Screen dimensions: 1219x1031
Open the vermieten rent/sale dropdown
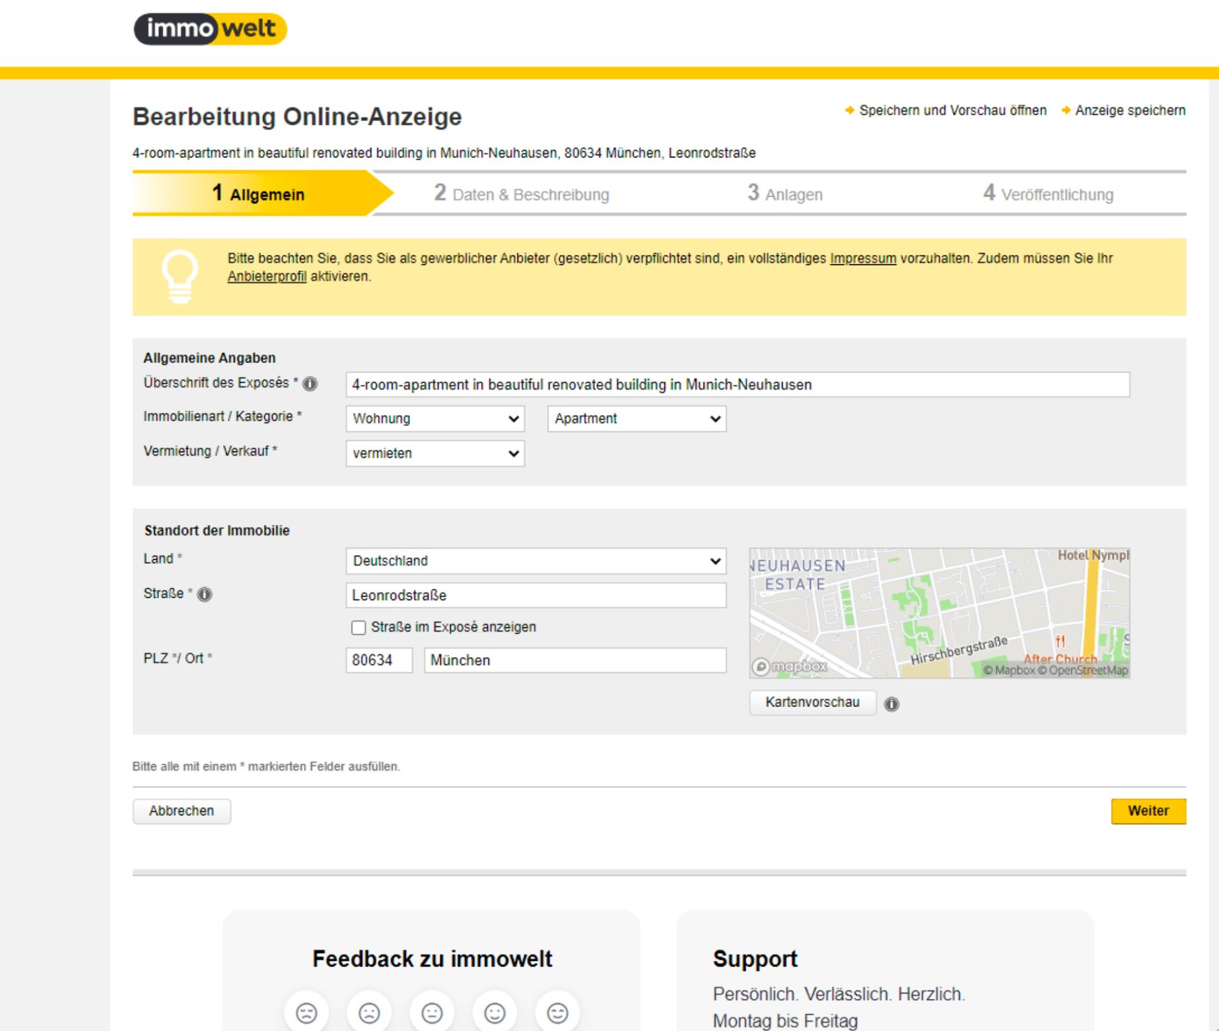point(435,453)
